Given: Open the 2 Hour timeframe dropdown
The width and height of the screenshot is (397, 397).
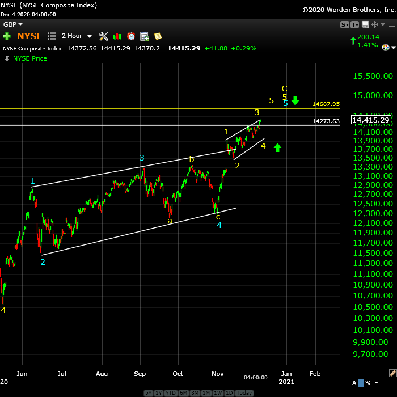Looking at the screenshot, I should [x=77, y=36].
